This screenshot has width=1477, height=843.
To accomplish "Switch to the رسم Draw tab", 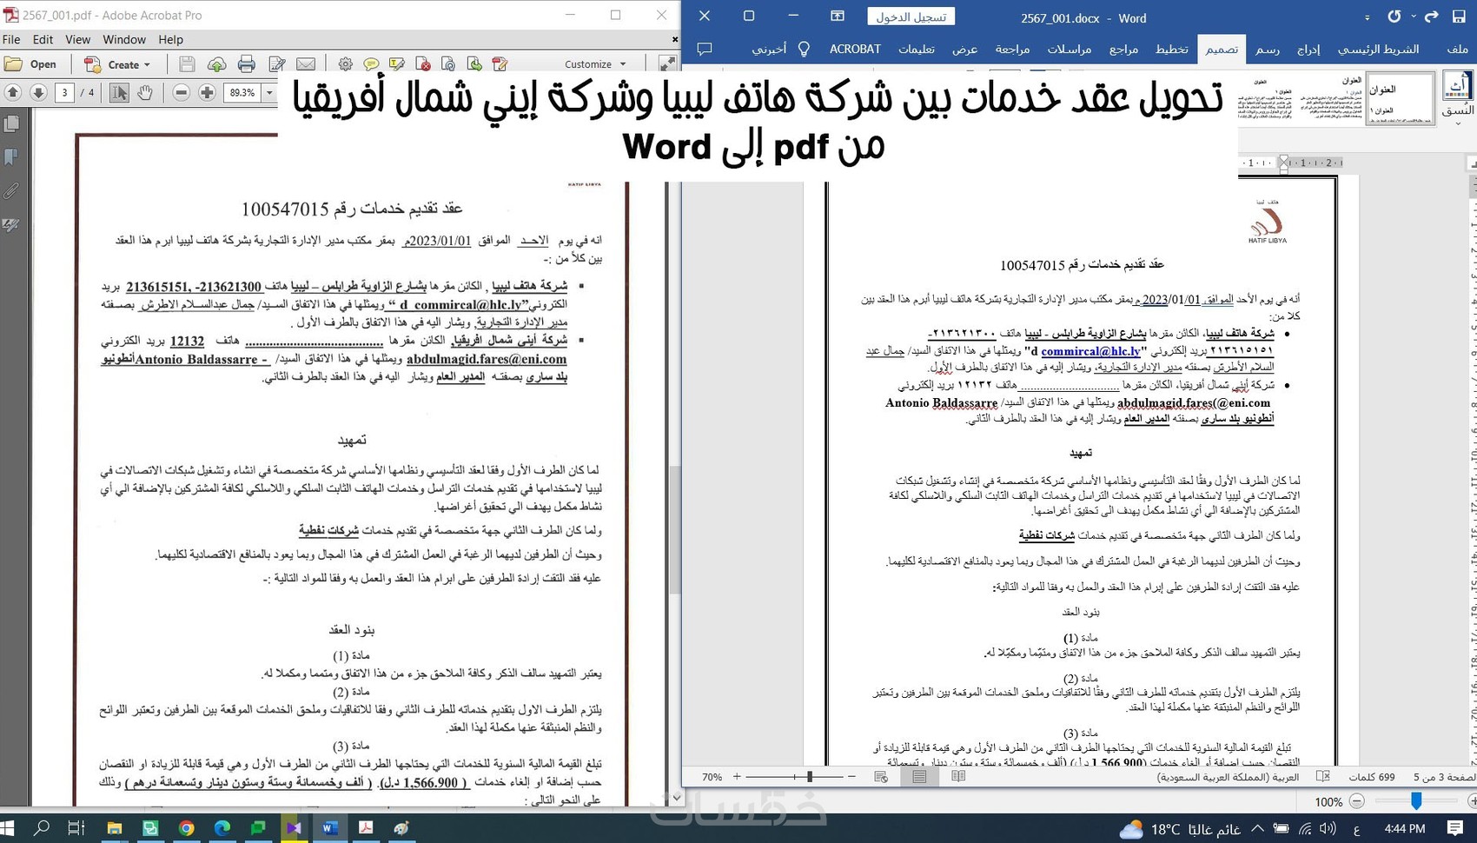I will click(1267, 49).
